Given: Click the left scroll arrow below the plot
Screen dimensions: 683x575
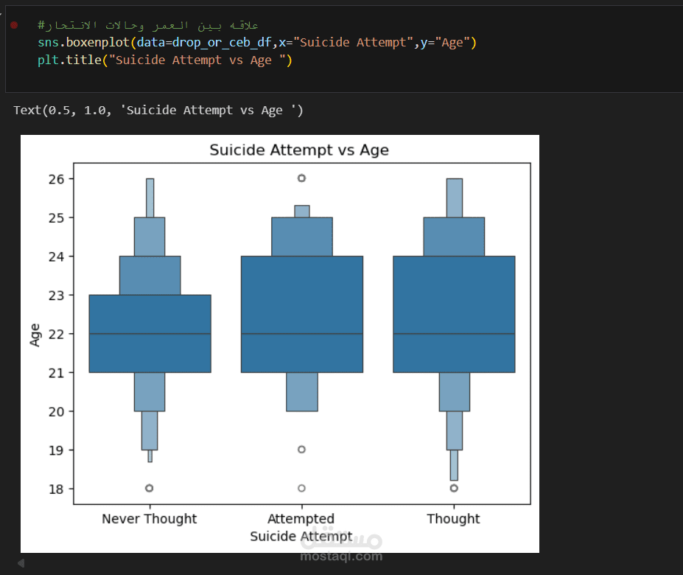Looking at the screenshot, I should [21, 563].
